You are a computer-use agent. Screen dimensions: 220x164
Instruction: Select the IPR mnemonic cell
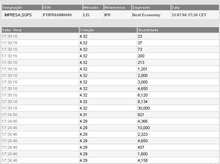pos(107,15)
